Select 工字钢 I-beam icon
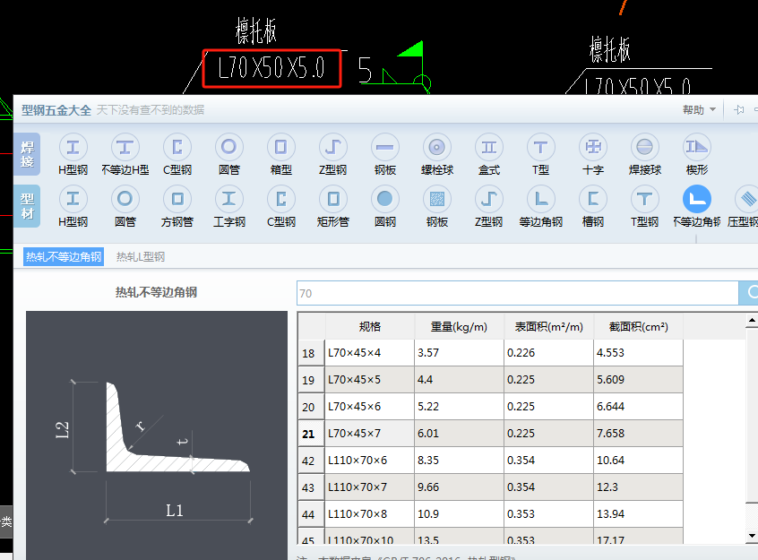 pos(229,199)
